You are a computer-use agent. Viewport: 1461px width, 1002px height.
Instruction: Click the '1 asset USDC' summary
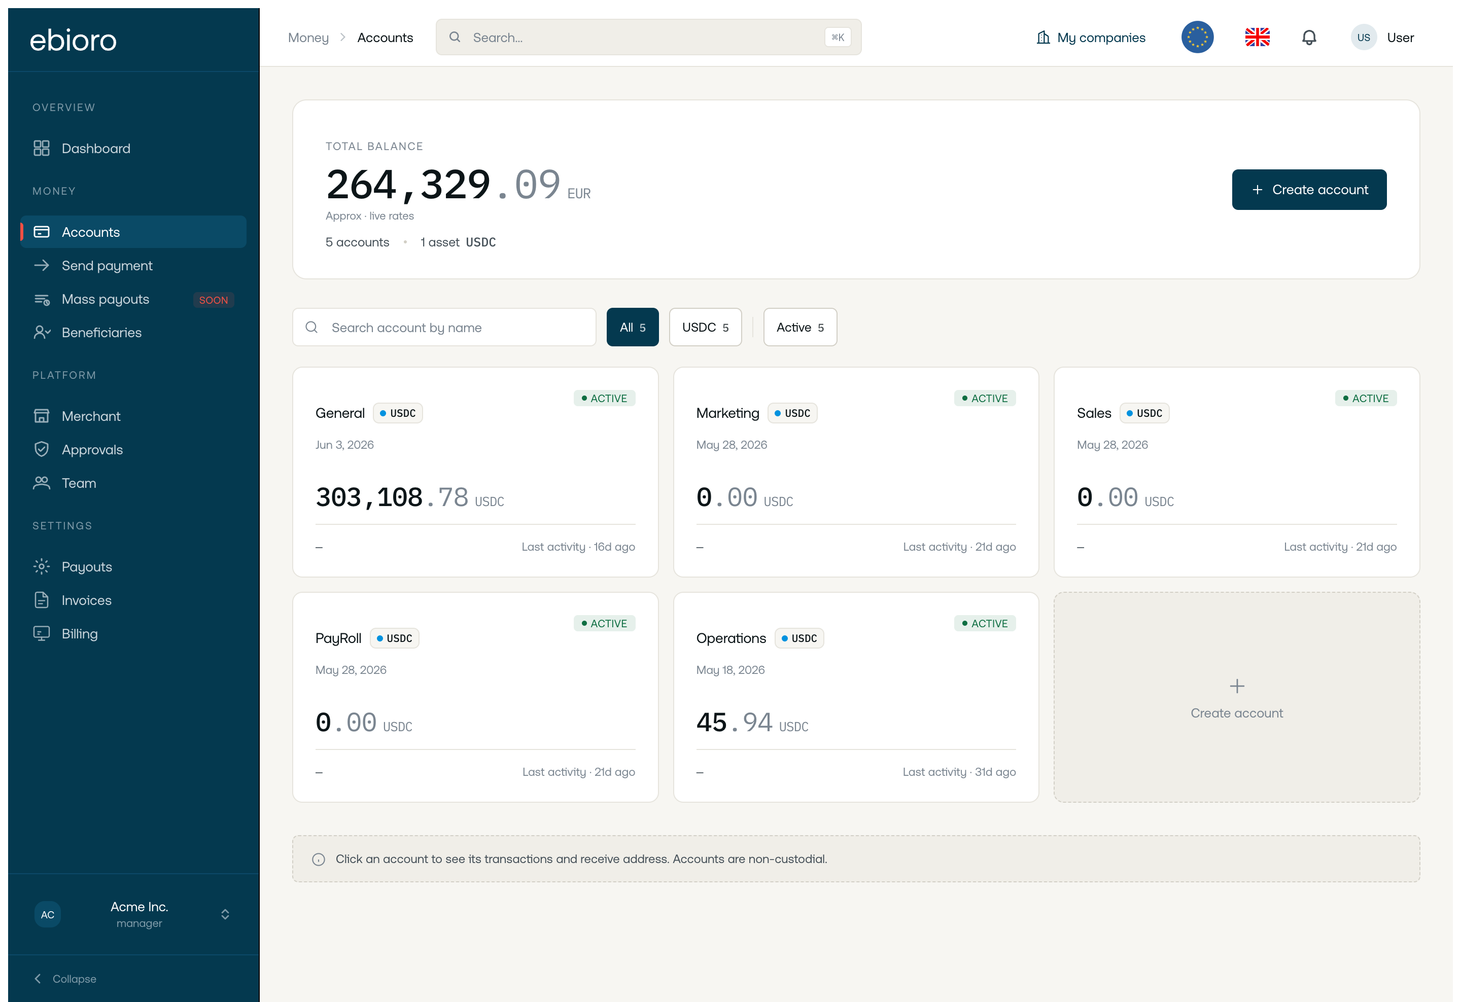tap(458, 242)
